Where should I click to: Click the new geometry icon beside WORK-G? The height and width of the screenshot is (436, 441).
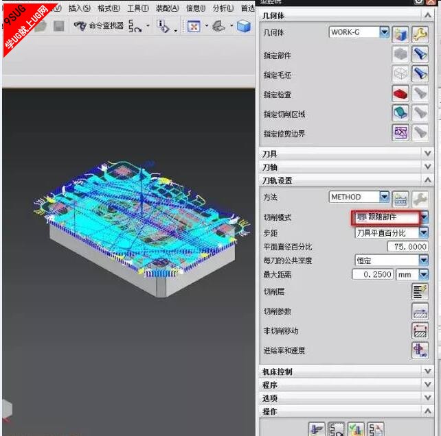click(x=400, y=34)
